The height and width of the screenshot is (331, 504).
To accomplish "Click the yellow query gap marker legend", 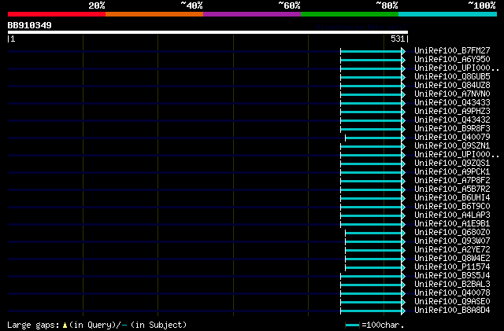I will 65,325.
